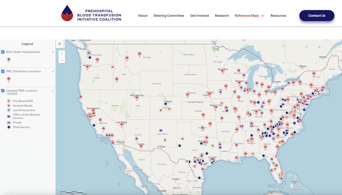The width and height of the screenshot is (342, 195).
Task: Click the Legend panel heading
Action: pos(27,44)
